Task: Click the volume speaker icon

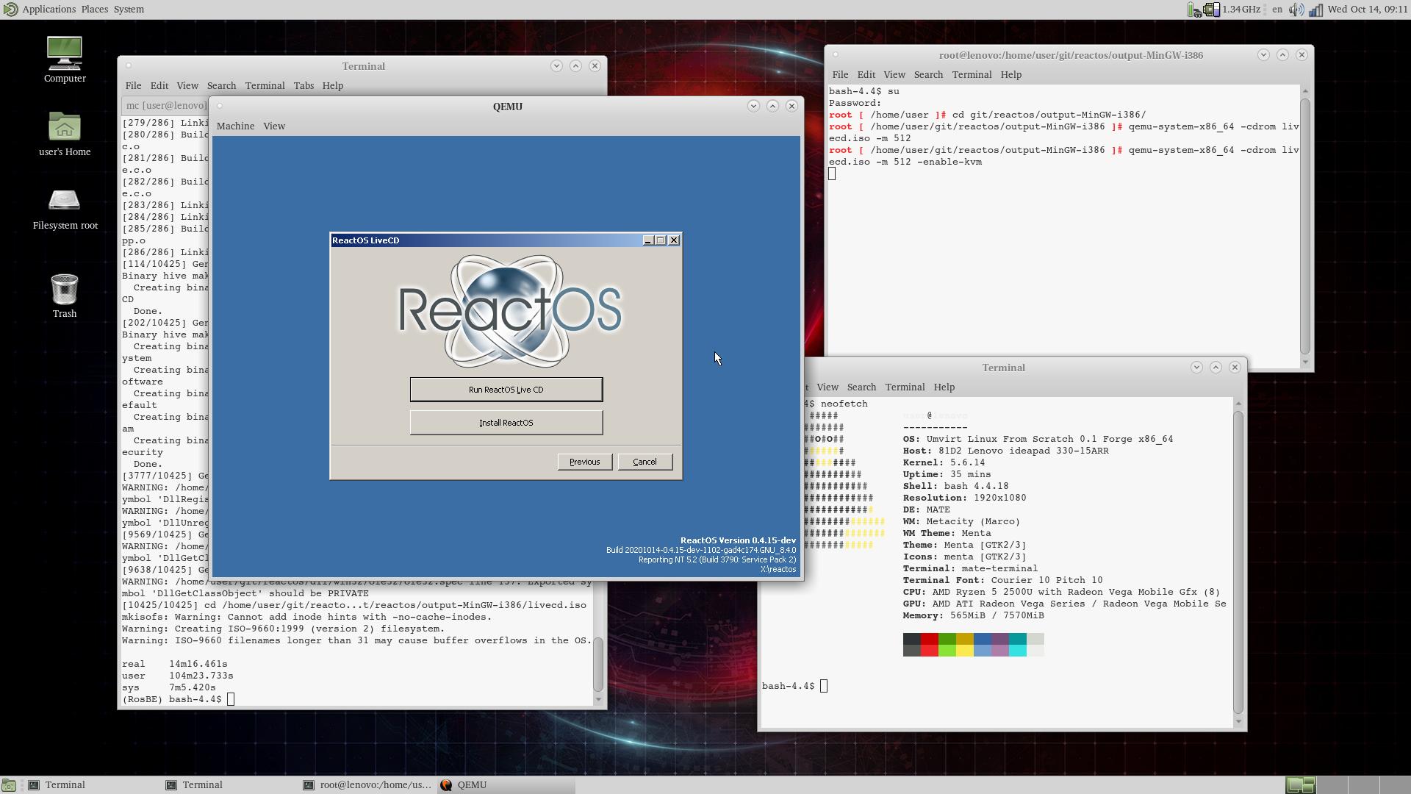Action: pyautogui.click(x=1296, y=10)
